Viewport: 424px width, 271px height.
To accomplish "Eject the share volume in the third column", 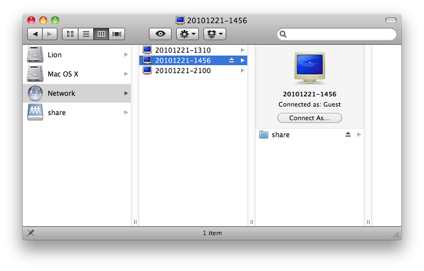I will pyautogui.click(x=348, y=134).
